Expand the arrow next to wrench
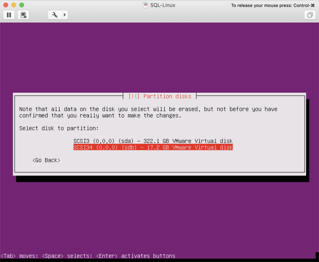 point(65,15)
